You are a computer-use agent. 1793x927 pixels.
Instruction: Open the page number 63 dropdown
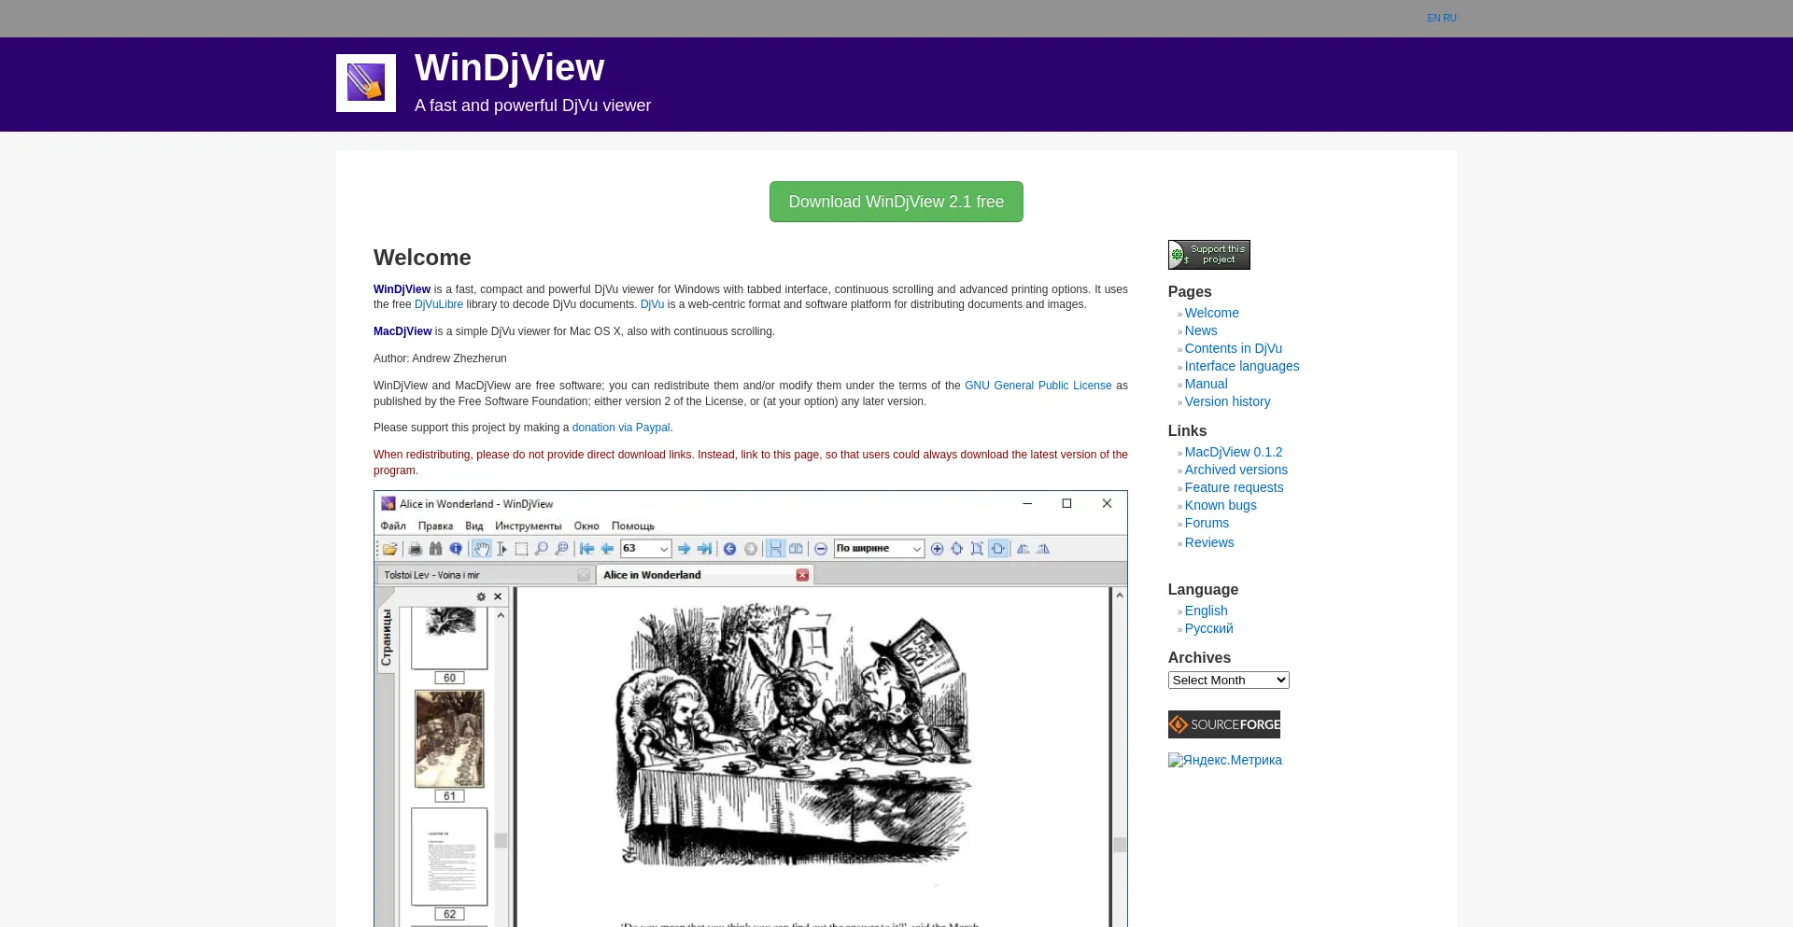(664, 549)
